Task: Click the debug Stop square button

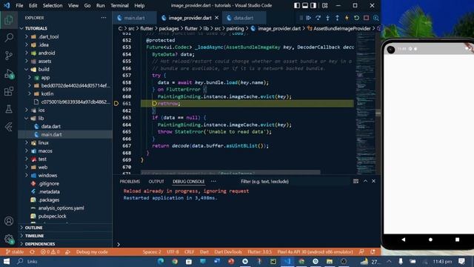Action: (x=366, y=18)
